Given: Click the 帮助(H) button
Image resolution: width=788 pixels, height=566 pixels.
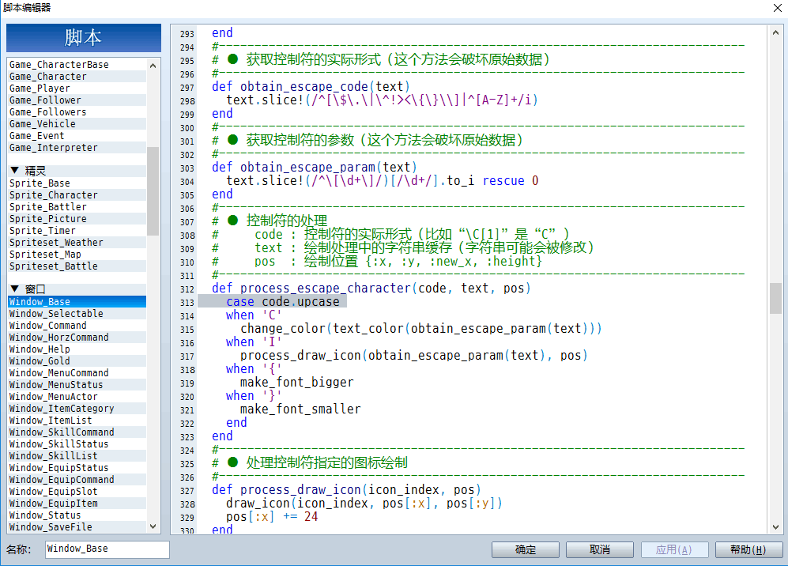Looking at the screenshot, I should point(748,549).
